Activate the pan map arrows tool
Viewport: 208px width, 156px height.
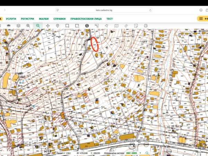click(47, 26)
